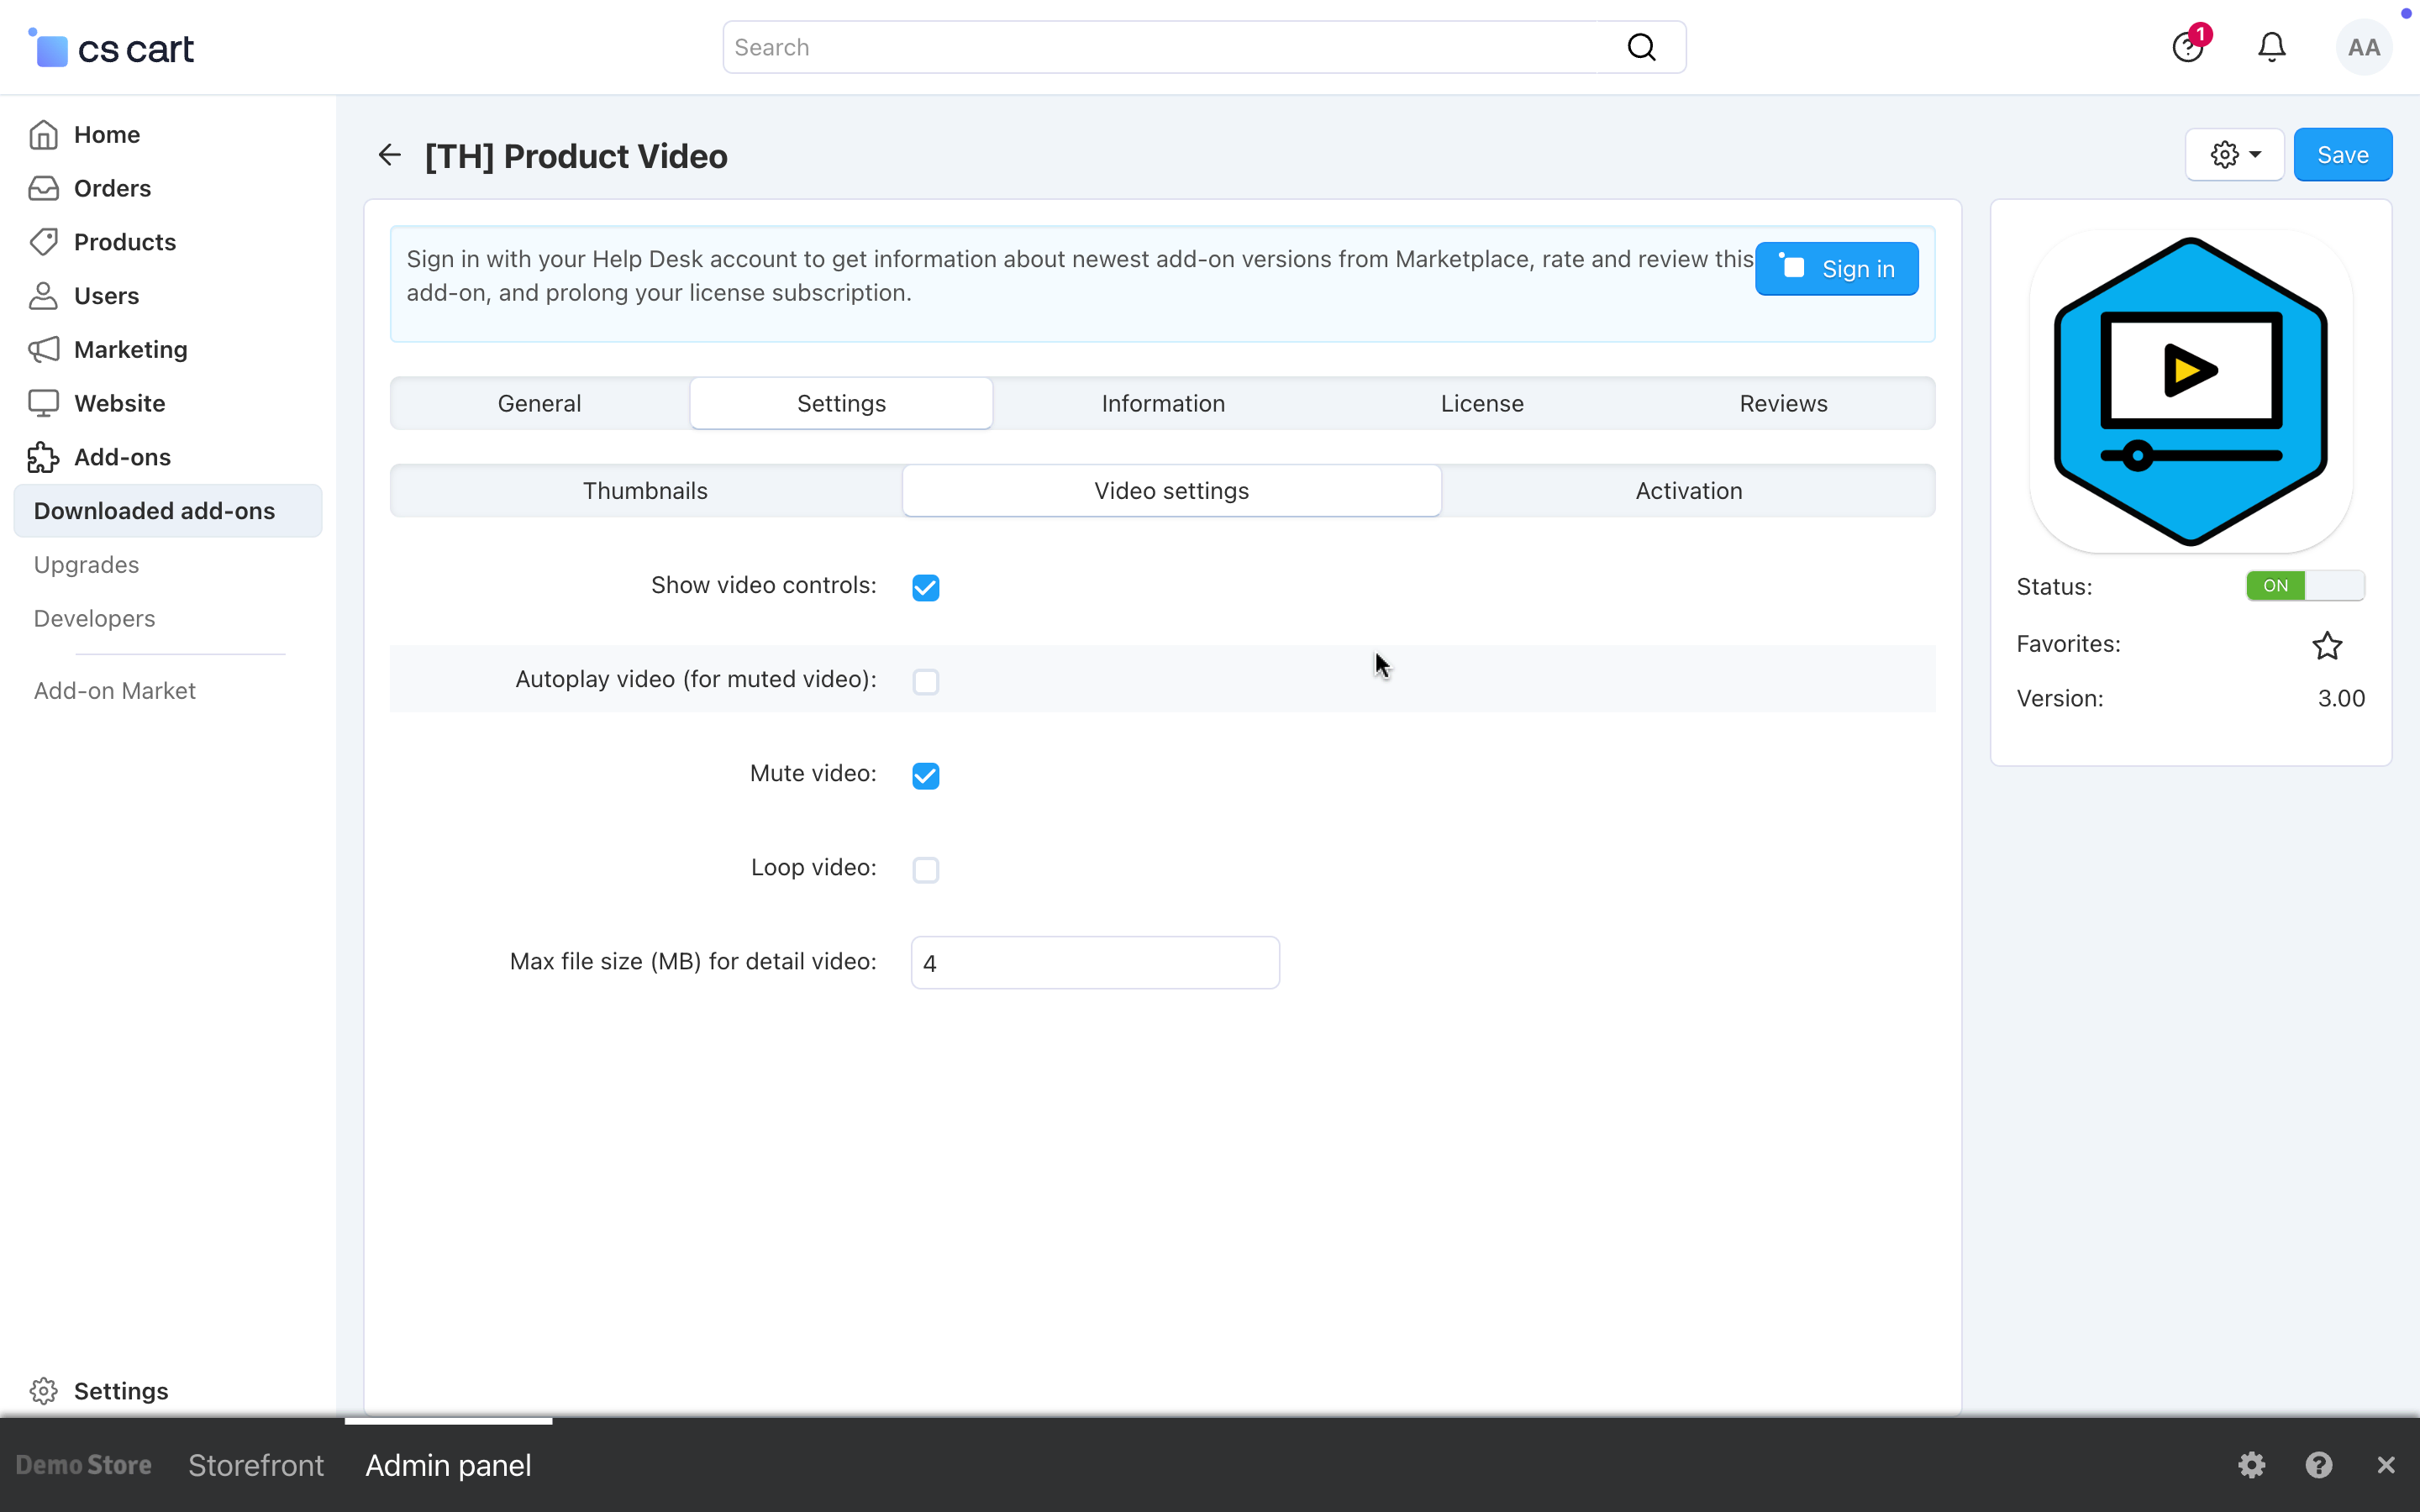Click the Max file size input field
Image resolution: width=2420 pixels, height=1512 pixels.
pos(1094,963)
